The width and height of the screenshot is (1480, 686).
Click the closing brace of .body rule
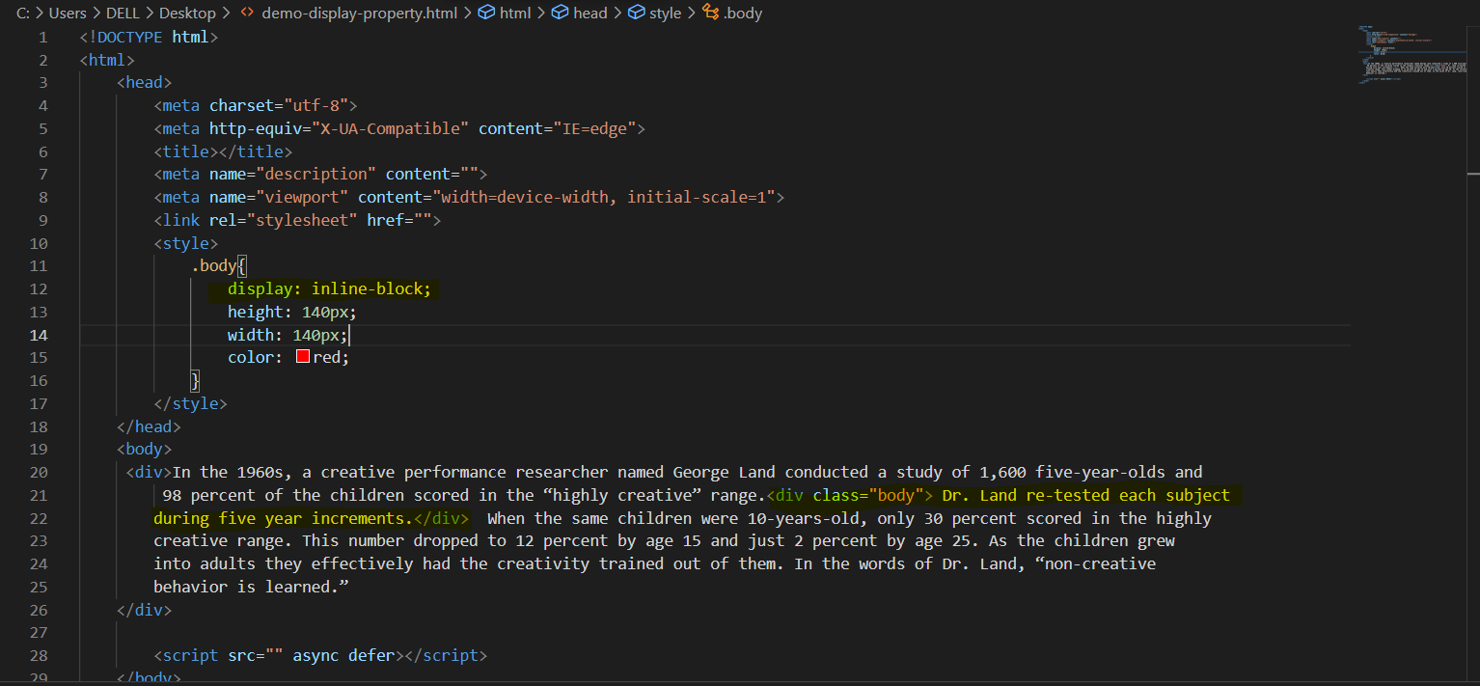pos(196,380)
